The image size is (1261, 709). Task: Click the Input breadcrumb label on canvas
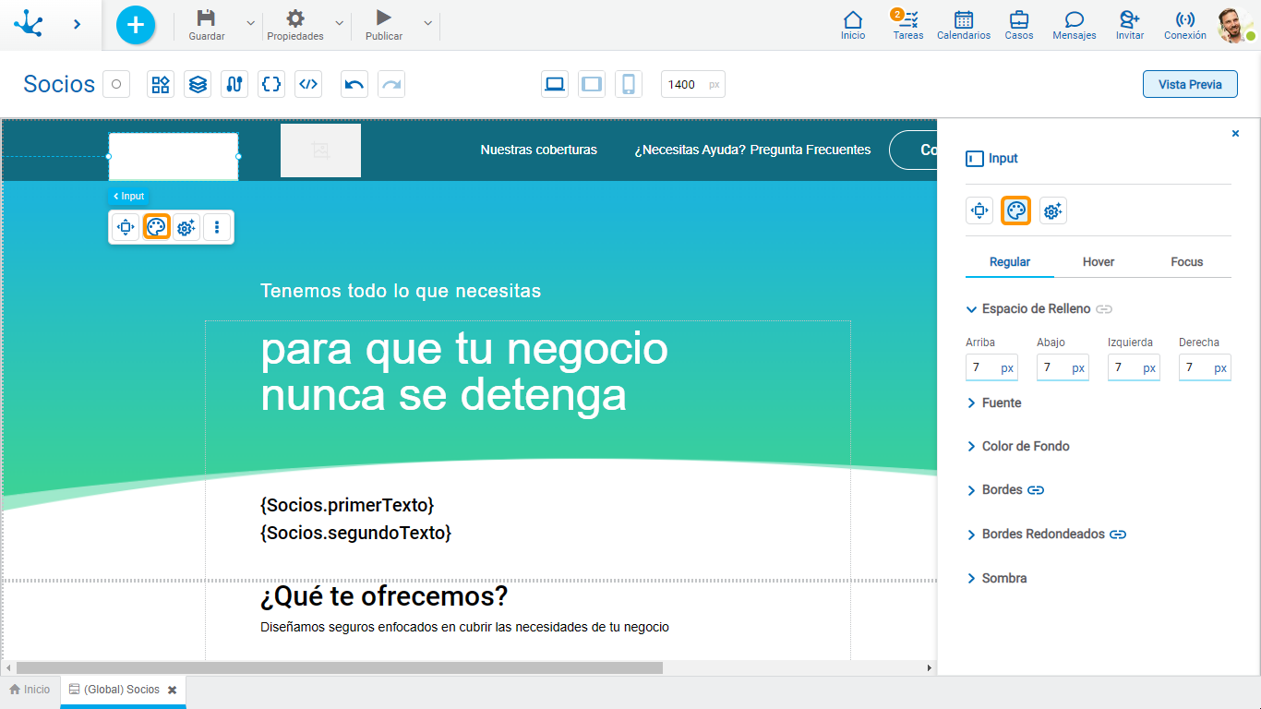(128, 196)
